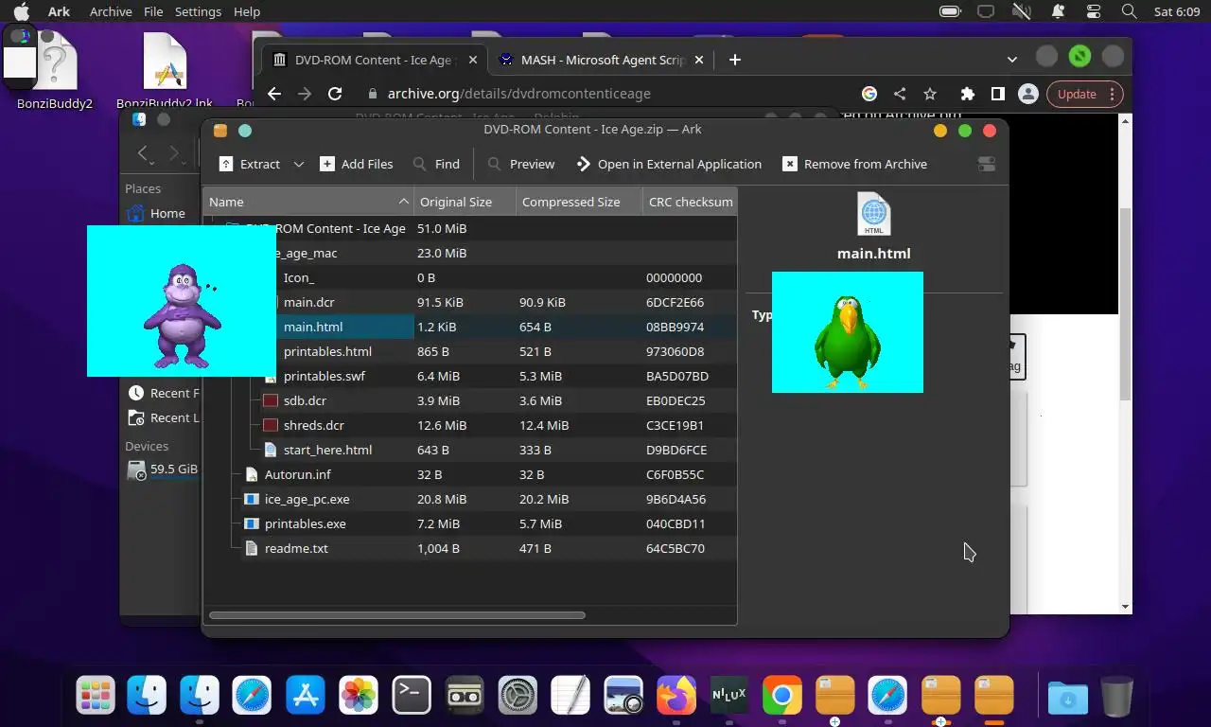This screenshot has width=1211, height=727.
Task: Open the File menu
Action: tap(154, 11)
